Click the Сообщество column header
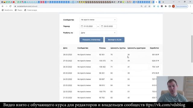The height and width of the screenshot is (108, 193). (x=83, y=48)
